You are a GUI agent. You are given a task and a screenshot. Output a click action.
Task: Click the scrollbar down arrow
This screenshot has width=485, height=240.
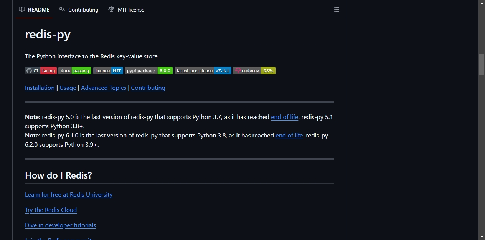pyautogui.click(x=482, y=237)
